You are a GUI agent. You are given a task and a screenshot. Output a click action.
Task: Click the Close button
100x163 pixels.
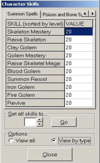(x=50, y=155)
